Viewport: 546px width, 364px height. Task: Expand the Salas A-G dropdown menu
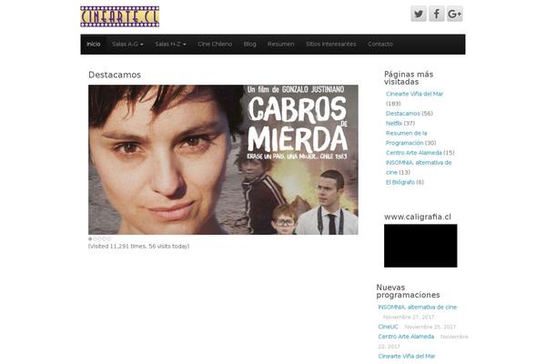127,45
